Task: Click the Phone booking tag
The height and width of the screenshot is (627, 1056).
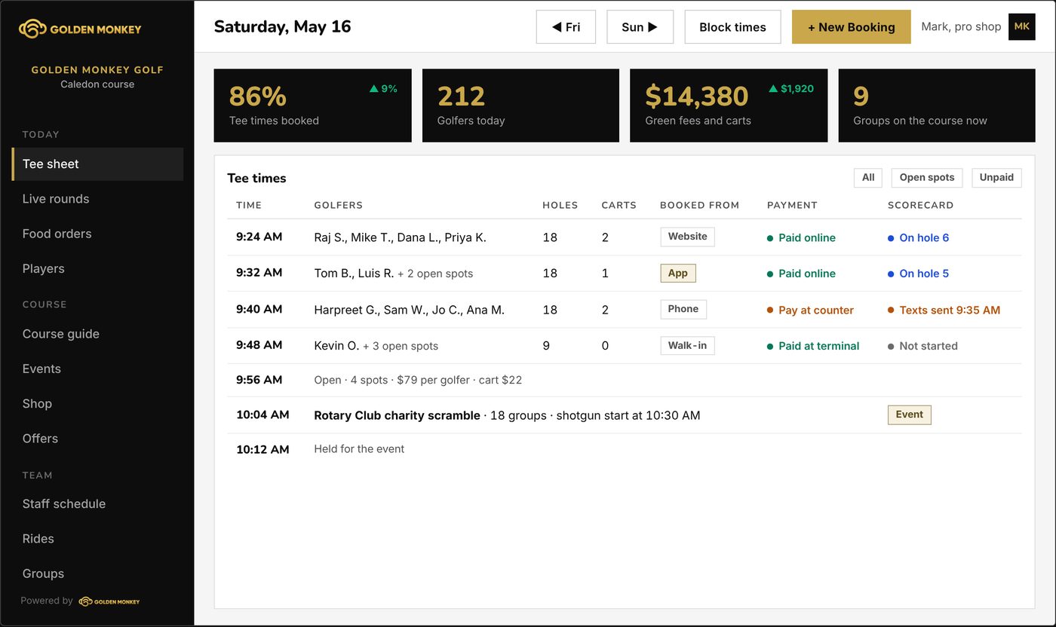Action: click(683, 309)
